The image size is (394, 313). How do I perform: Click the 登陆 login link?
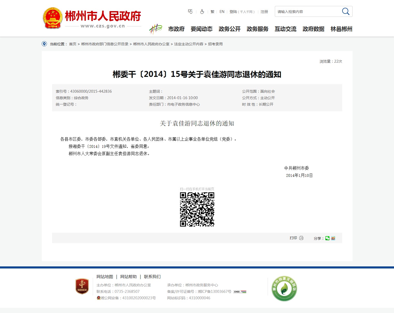click(x=233, y=12)
